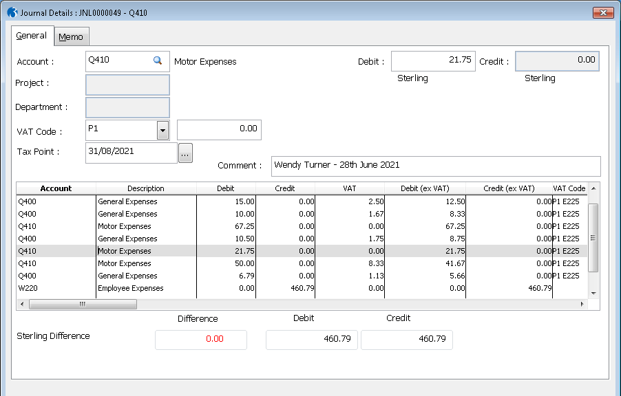Image resolution: width=621 pixels, height=396 pixels.
Task: Click the 2.50 VAT cell
Action: [x=350, y=201]
